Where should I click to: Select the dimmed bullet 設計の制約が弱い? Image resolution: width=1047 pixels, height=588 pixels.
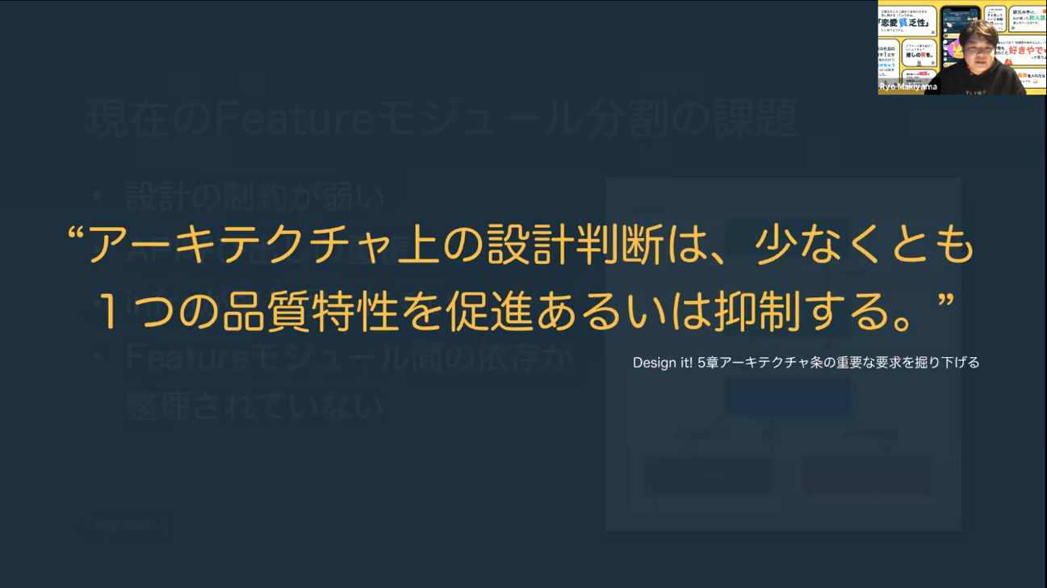[256, 195]
